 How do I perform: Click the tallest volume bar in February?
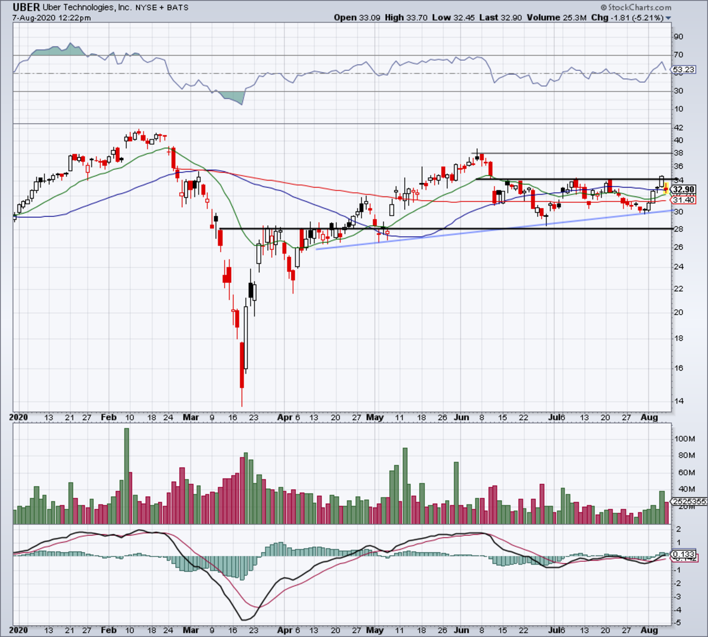tap(126, 476)
